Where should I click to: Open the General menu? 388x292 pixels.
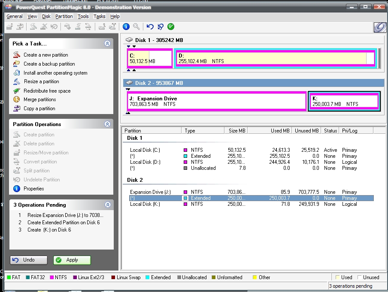pyautogui.click(x=14, y=16)
